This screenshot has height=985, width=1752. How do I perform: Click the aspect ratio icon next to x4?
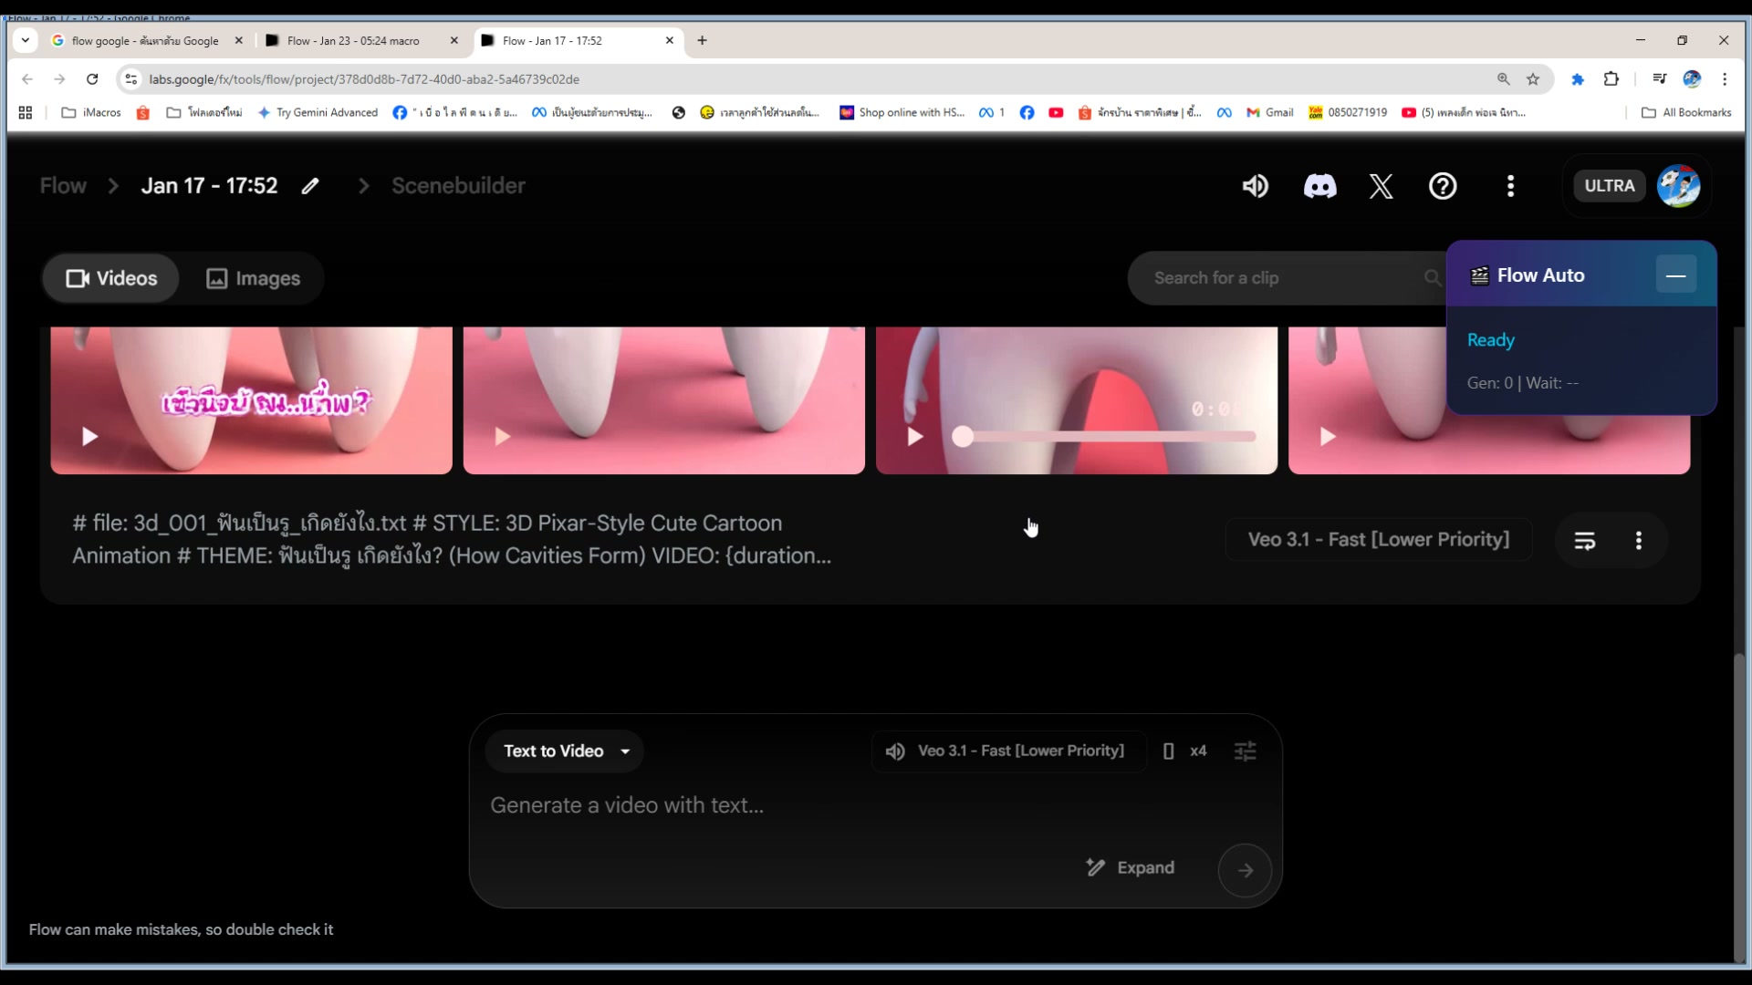click(x=1169, y=751)
